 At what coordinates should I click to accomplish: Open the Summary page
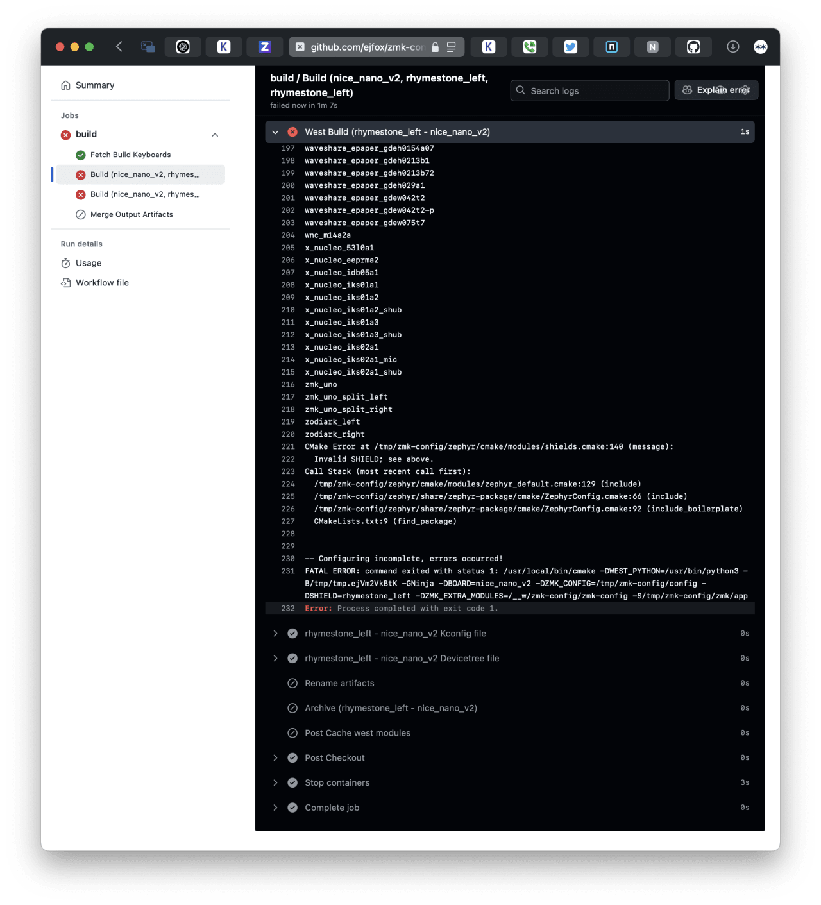[x=94, y=85]
